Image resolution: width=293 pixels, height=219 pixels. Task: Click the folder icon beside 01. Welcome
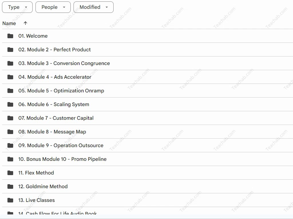tap(10, 36)
